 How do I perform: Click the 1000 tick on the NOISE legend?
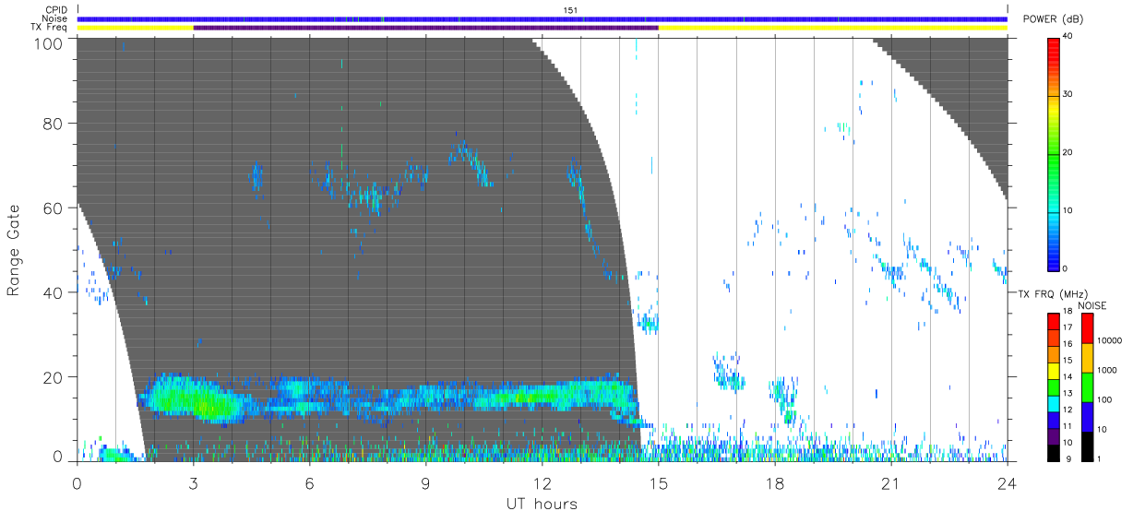pyautogui.click(x=1107, y=371)
